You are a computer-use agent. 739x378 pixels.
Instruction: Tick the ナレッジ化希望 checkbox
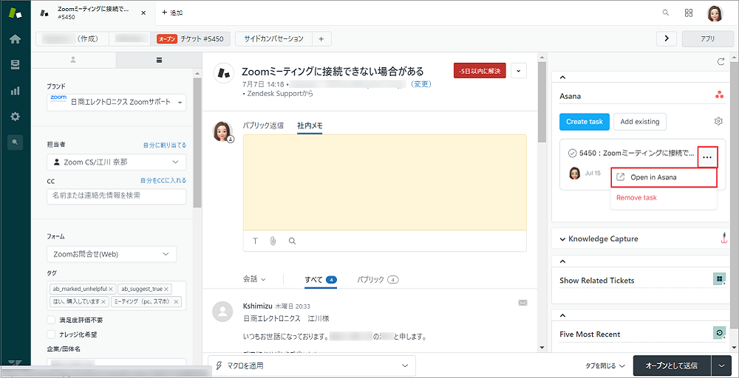tap(51, 334)
